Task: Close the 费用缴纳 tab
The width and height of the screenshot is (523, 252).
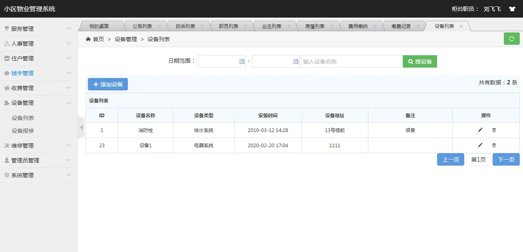Action: click(x=375, y=26)
